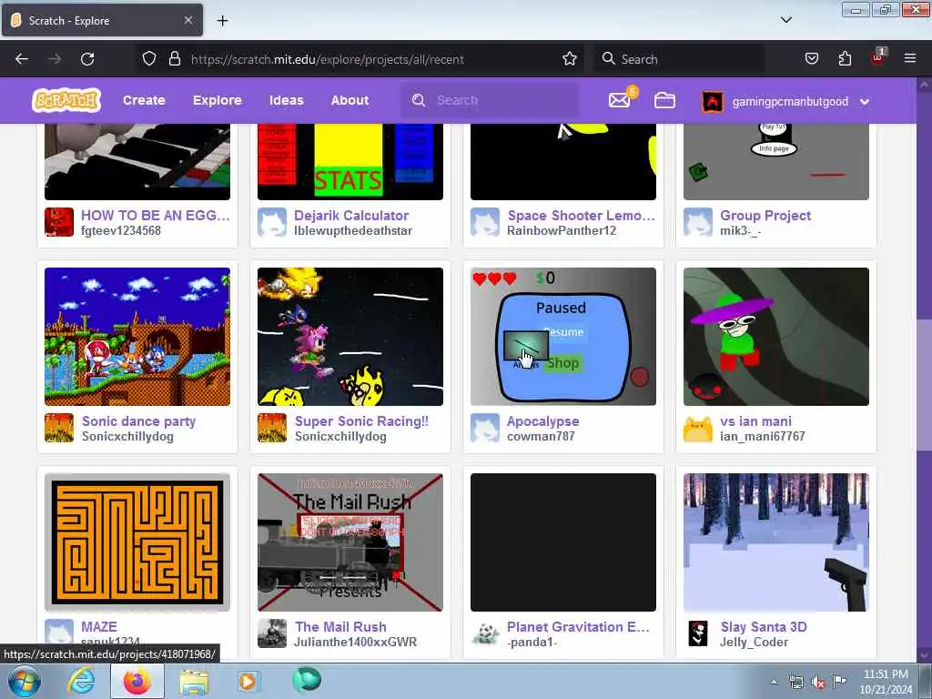Image resolution: width=932 pixels, height=699 pixels.
Task: Open the orange MAZE project thumbnail
Action: [137, 542]
